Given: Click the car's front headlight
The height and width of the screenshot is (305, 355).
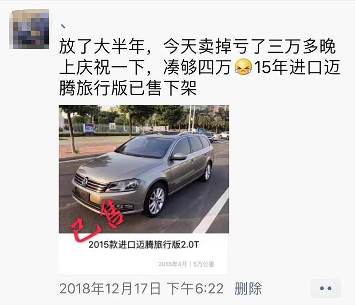Looking at the screenshot, I should point(124,185).
